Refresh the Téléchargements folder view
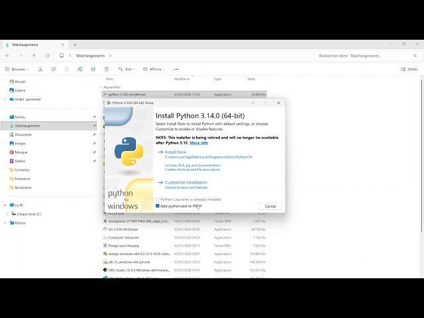Screen dimensions: 424x318 [47, 56]
